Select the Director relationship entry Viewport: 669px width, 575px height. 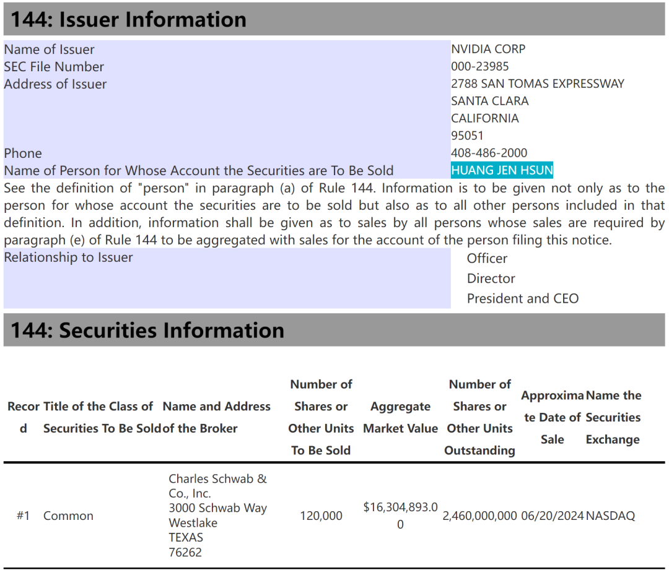pos(491,279)
